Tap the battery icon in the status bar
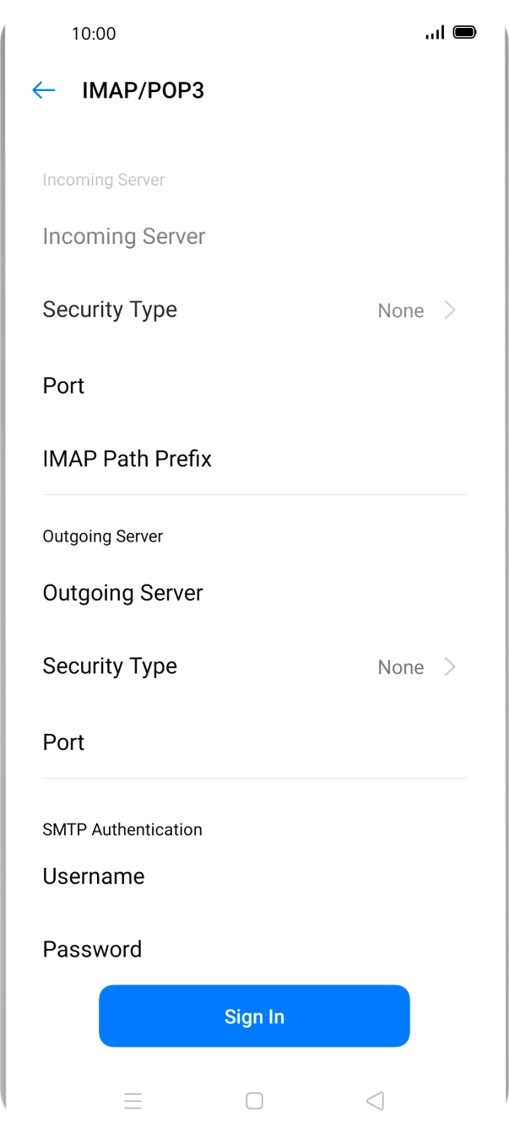This screenshot has width=509, height=1132. tap(464, 33)
